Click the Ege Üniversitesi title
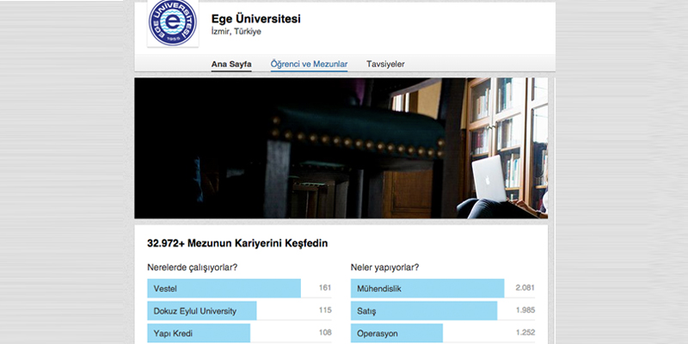 click(255, 19)
